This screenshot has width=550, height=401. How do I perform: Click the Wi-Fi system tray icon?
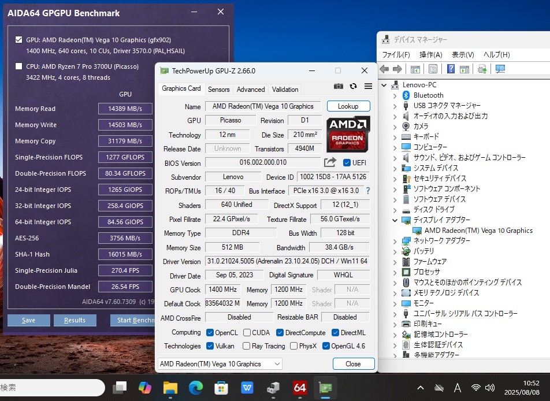tap(475, 388)
